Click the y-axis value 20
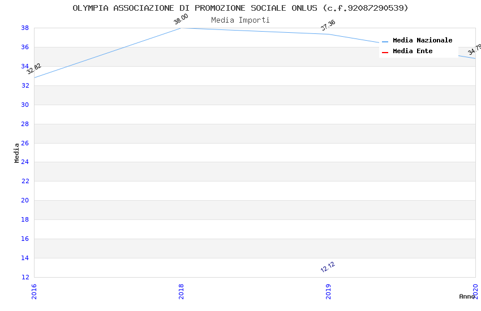This screenshot has width=481, height=311. tap(25, 200)
